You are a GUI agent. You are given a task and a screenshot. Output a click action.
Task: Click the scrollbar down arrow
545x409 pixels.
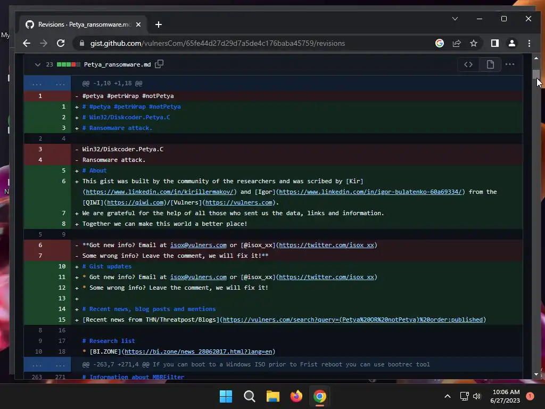536,374
